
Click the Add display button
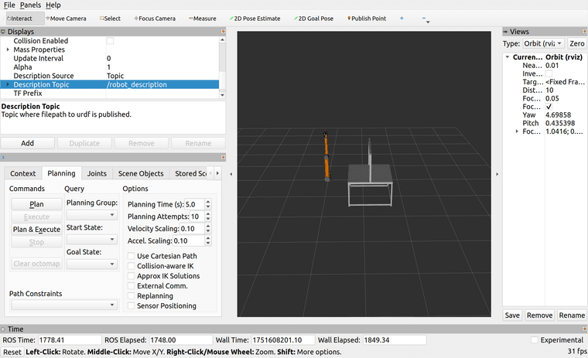point(27,143)
